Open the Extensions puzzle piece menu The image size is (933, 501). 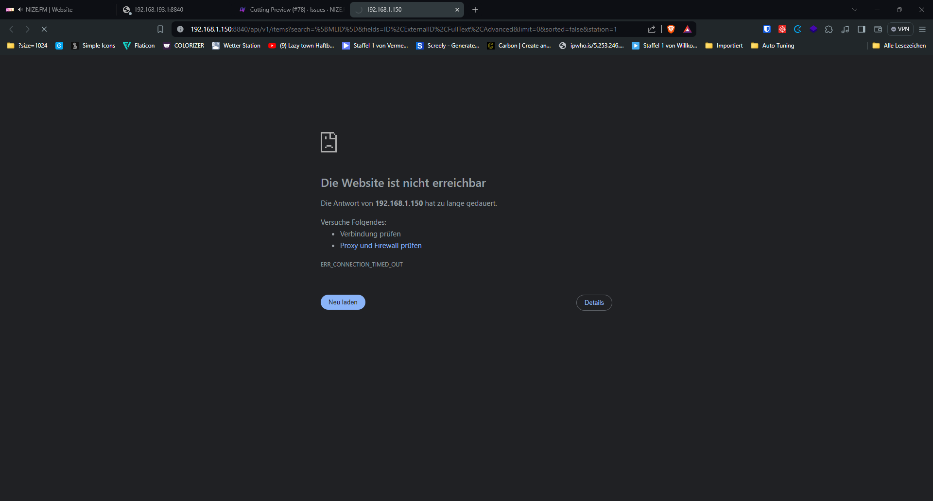pos(829,29)
